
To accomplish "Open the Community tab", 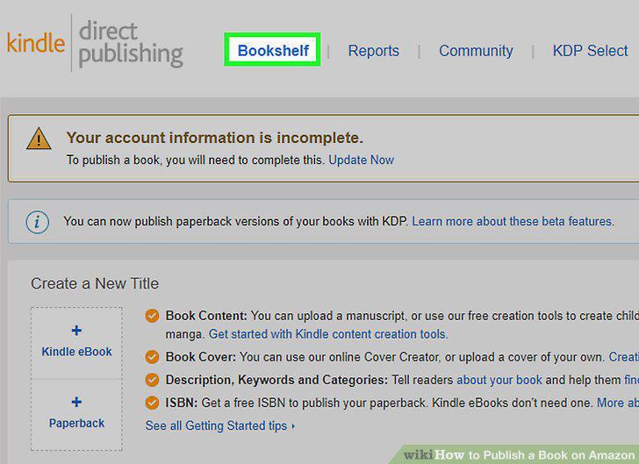I will click(x=476, y=51).
